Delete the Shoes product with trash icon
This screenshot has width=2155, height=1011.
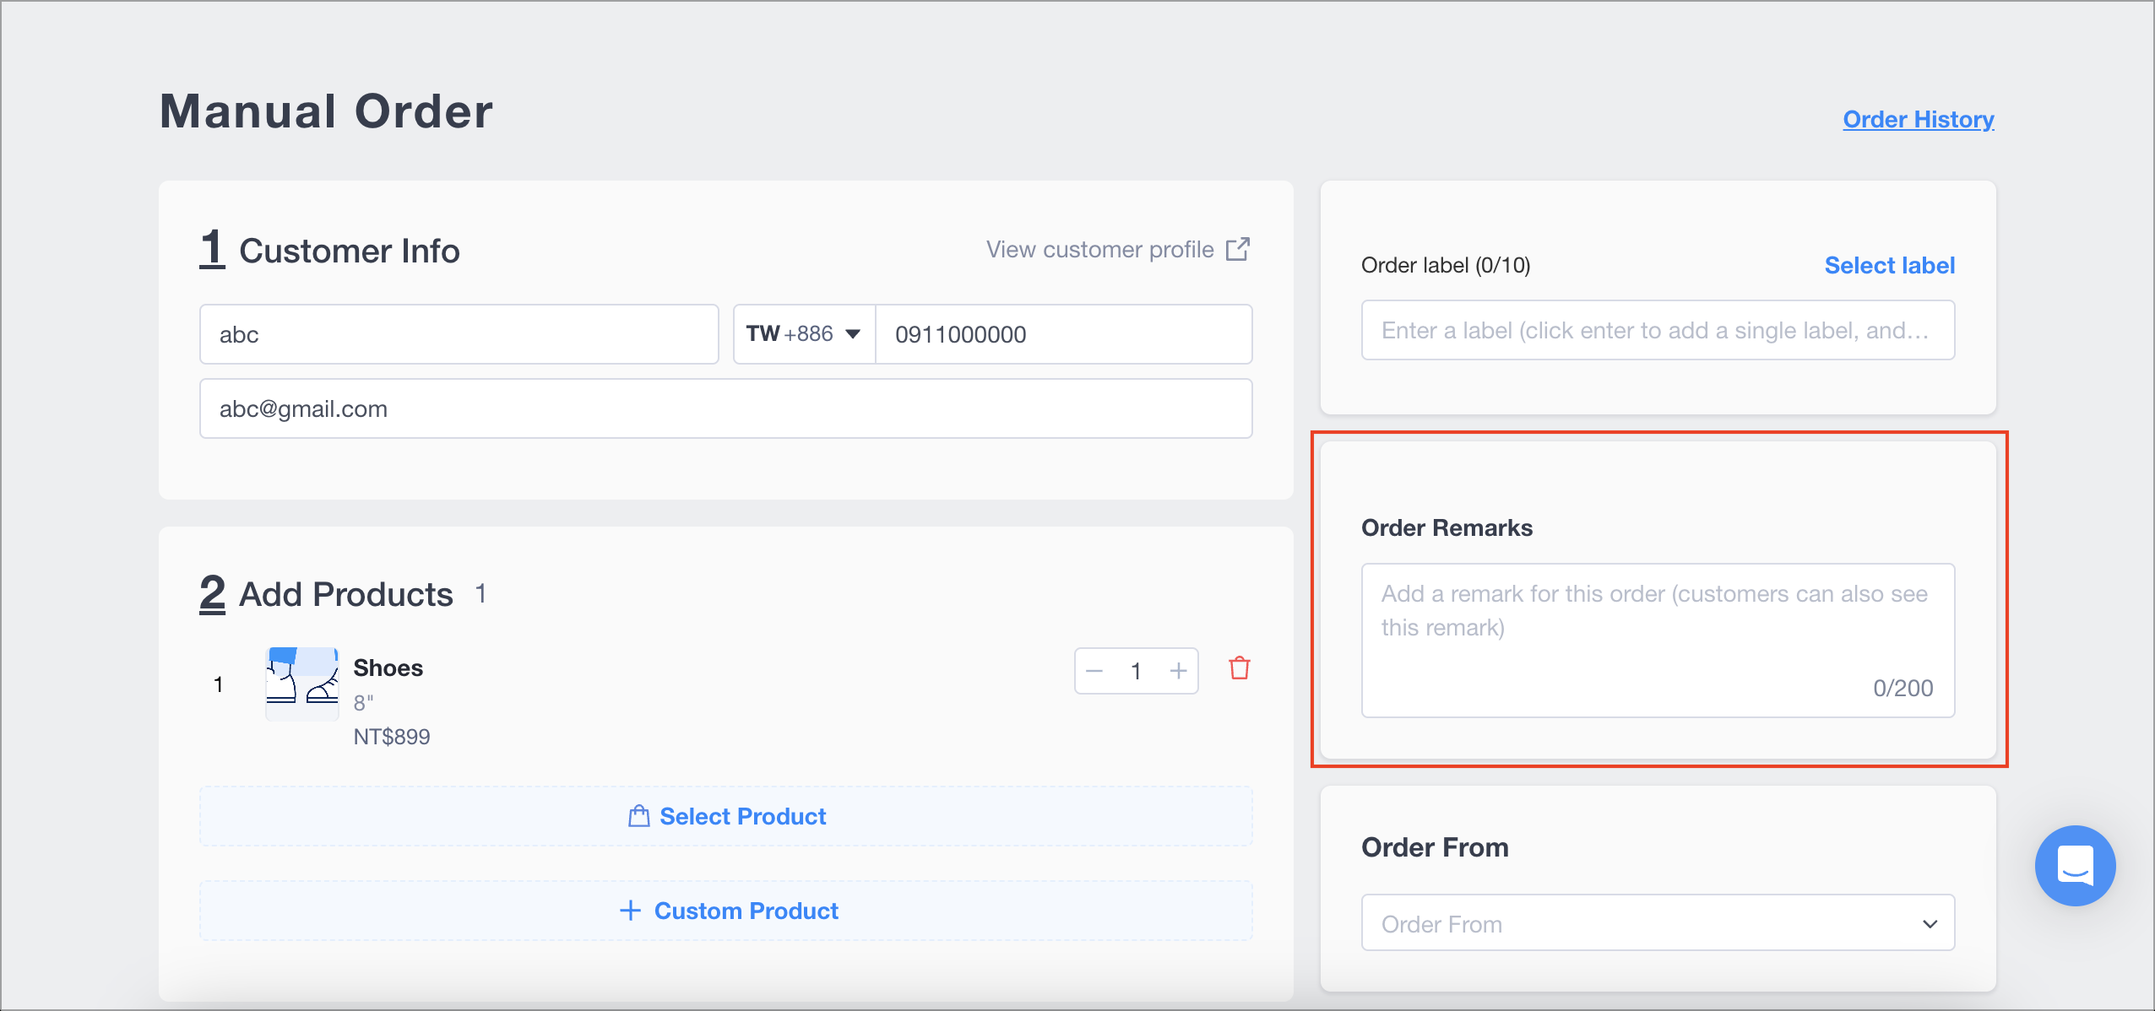point(1240,668)
